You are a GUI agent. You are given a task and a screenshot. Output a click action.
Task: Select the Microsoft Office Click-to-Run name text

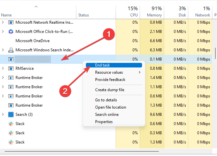(44, 32)
